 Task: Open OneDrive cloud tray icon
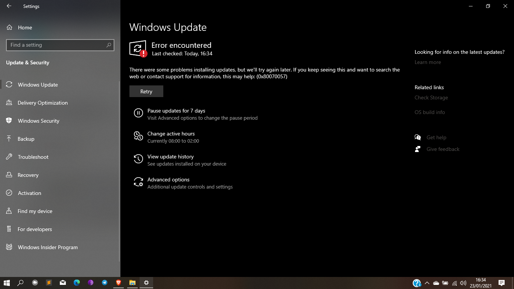pos(436,283)
